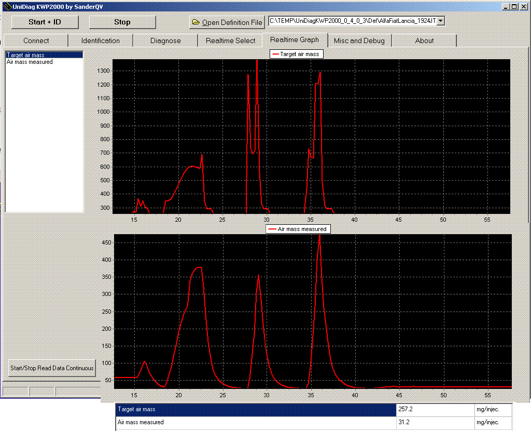Expand the definition file path dropdown
Screen dimensions: 531x432
tap(441, 21)
